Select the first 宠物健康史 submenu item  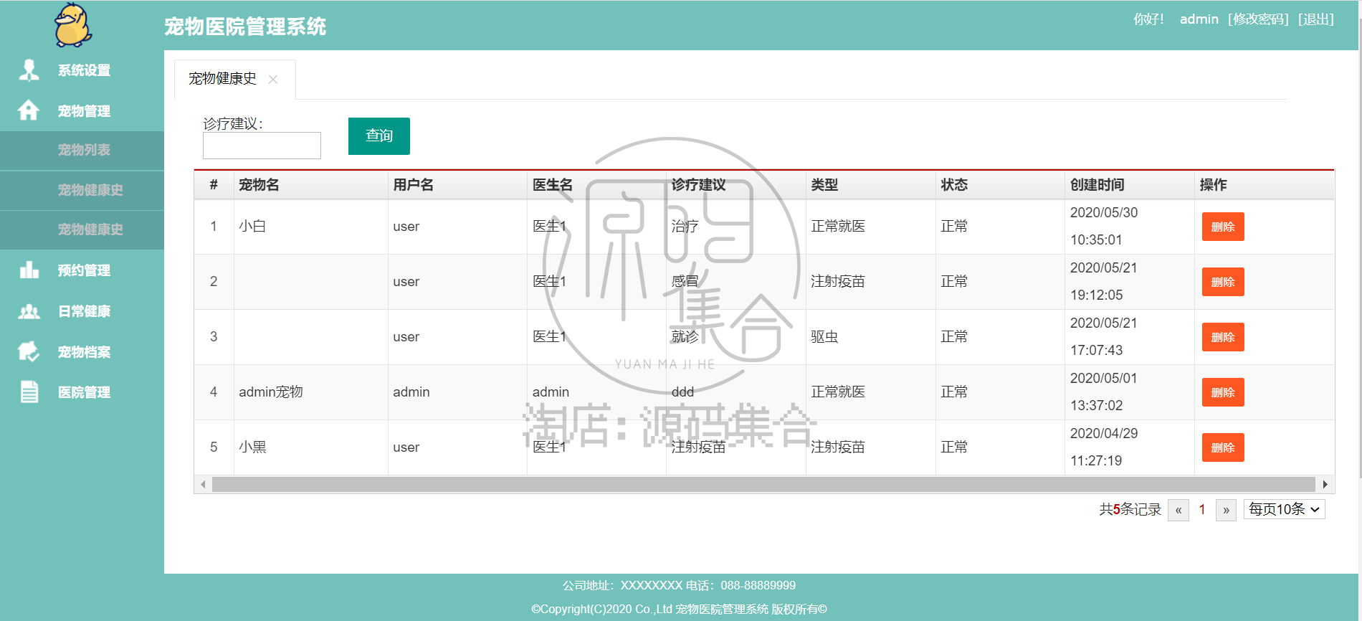point(82,190)
